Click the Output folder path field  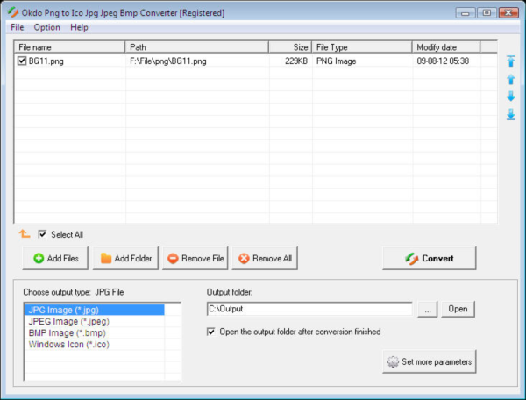(309, 309)
